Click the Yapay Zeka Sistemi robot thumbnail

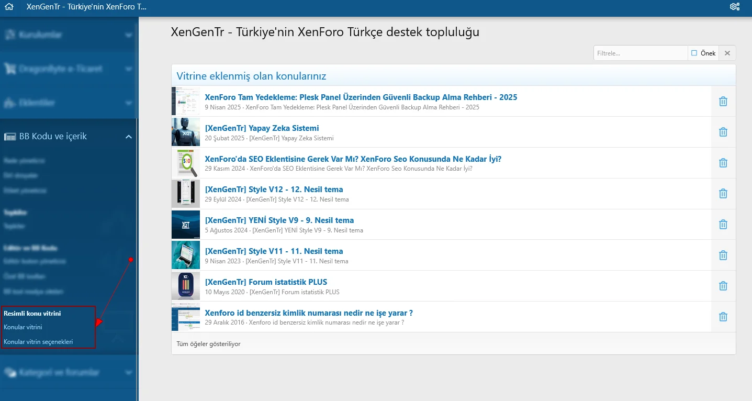point(186,132)
